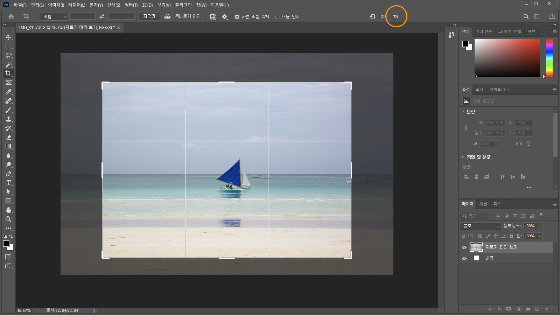Click the foreground color swatch in Color panel
Image resolution: width=560 pixels, height=315 pixels.
465,44
